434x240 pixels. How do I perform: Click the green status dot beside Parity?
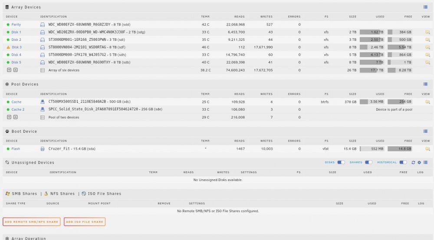tap(8, 25)
